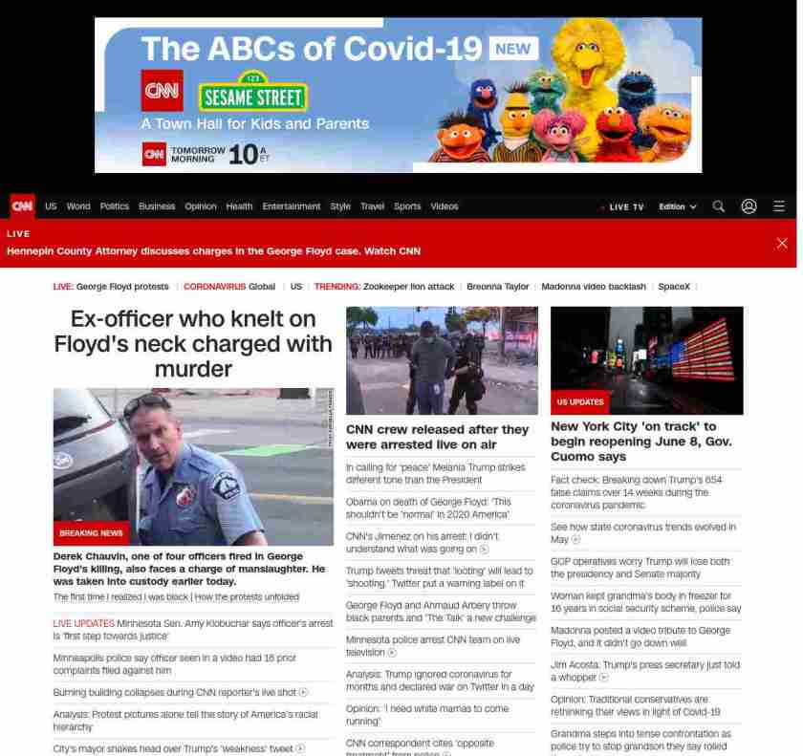Click play icon after Minnesota police arrest headline
The image size is (803, 756).
(x=393, y=653)
